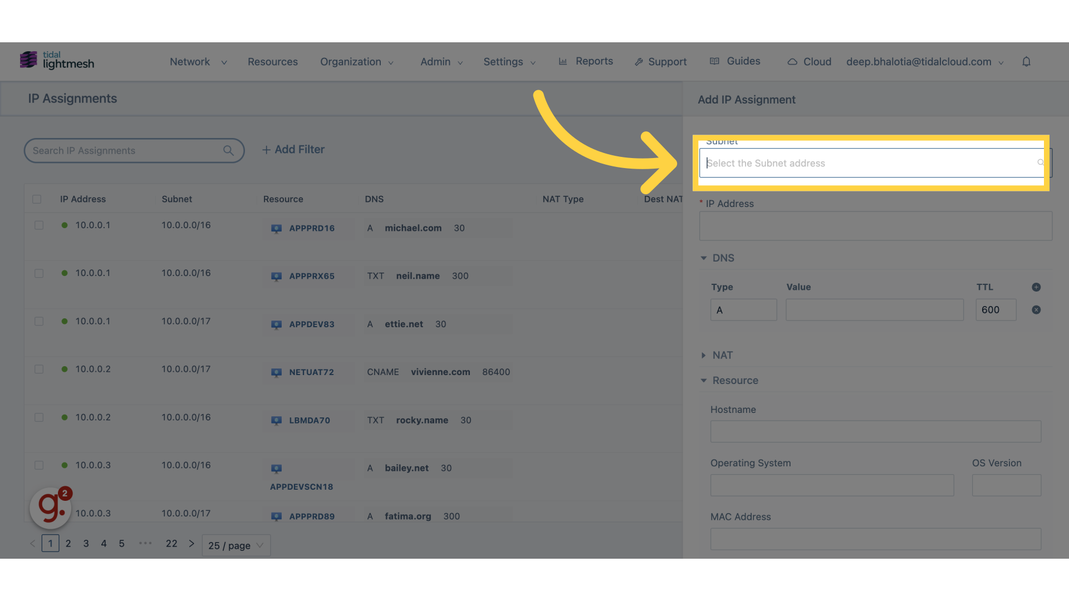Click the resource icon above APPDEVSCN18

276,469
